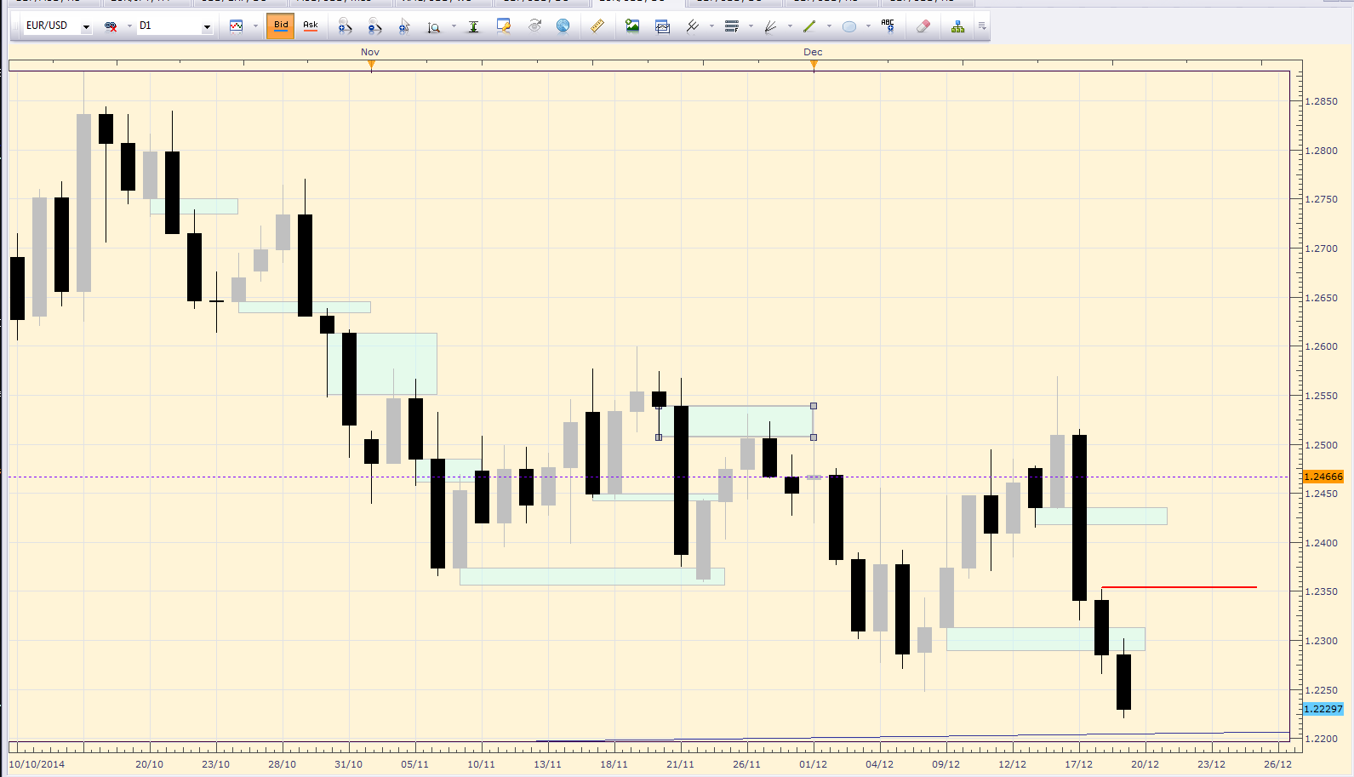Screen dimensions: 1354x777
Task: Expand the unlink icon dropdown arrow
Action: [129, 26]
